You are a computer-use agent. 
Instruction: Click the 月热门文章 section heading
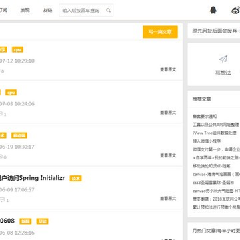tap(216, 231)
